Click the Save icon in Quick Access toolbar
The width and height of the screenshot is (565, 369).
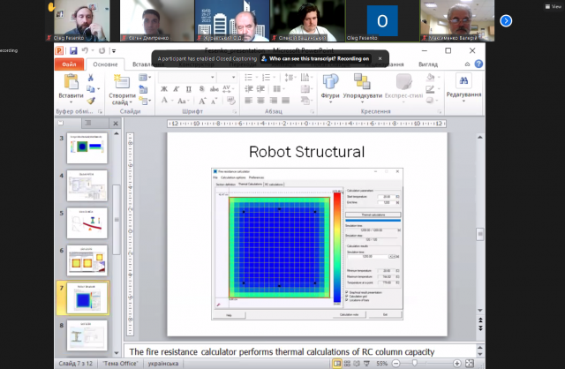point(73,50)
